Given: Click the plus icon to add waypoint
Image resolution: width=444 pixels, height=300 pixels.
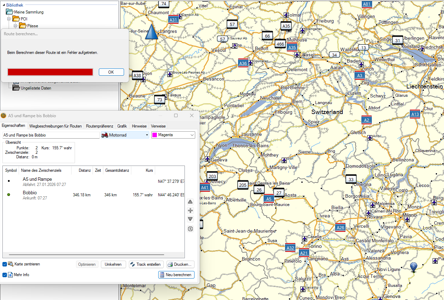Looking at the screenshot, I should click(190, 210).
